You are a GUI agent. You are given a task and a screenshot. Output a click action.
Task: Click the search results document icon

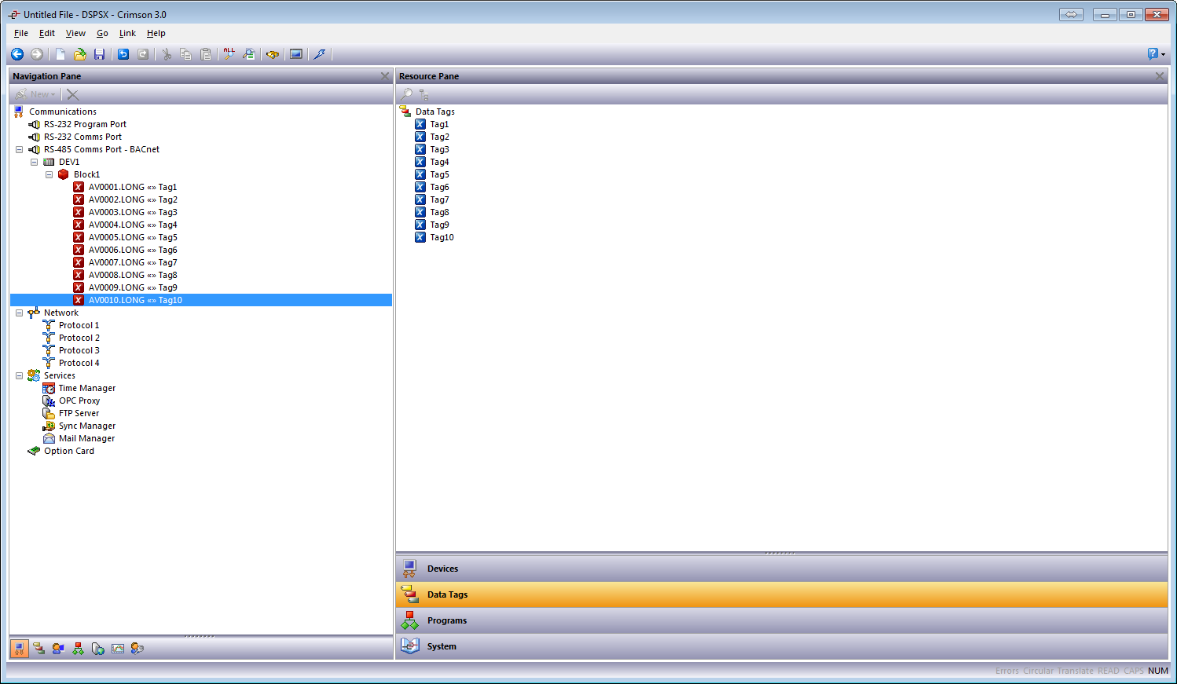(x=249, y=54)
